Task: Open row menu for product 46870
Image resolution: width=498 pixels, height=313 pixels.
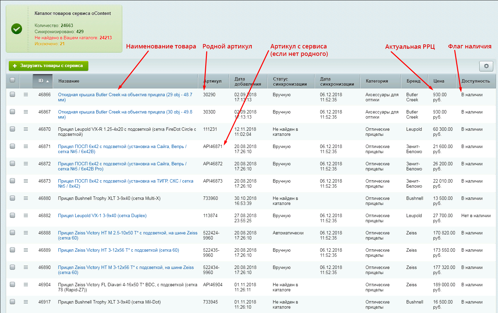Action: (x=26, y=129)
